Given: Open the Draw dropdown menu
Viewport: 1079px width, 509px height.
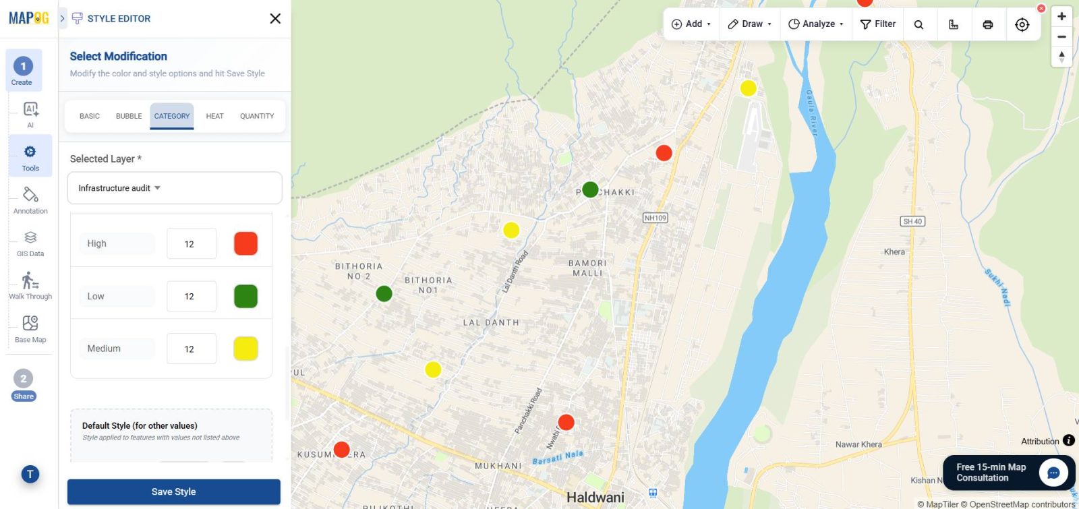Looking at the screenshot, I should tap(750, 24).
